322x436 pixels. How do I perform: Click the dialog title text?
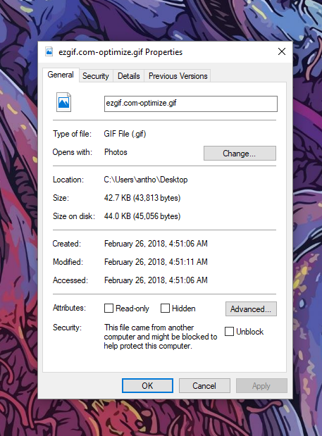[120, 52]
